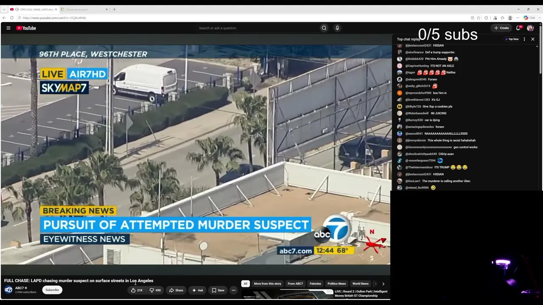Open more video actions ellipsis menu

[233, 290]
